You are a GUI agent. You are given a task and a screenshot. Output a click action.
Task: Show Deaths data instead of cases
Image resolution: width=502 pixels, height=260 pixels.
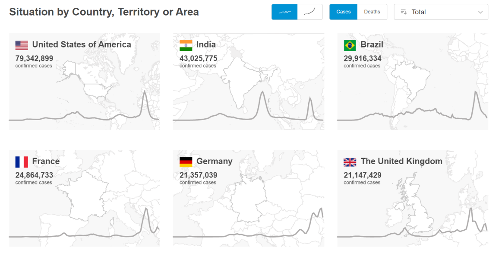(x=372, y=12)
